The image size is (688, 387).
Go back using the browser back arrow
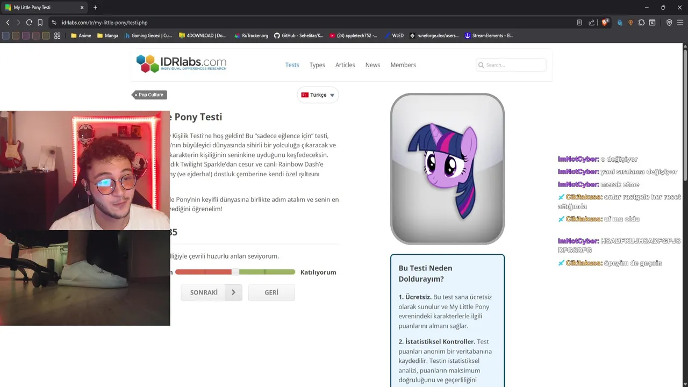pos(8,23)
